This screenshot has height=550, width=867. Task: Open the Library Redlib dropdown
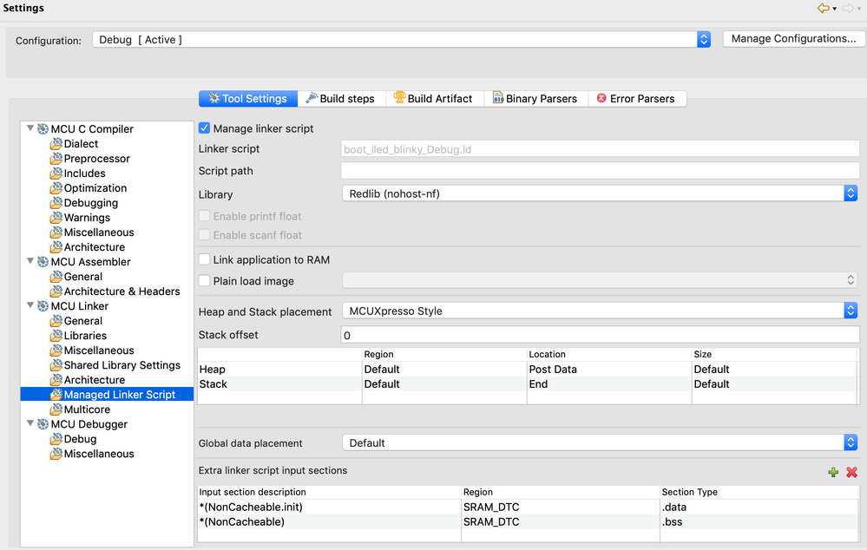[851, 193]
